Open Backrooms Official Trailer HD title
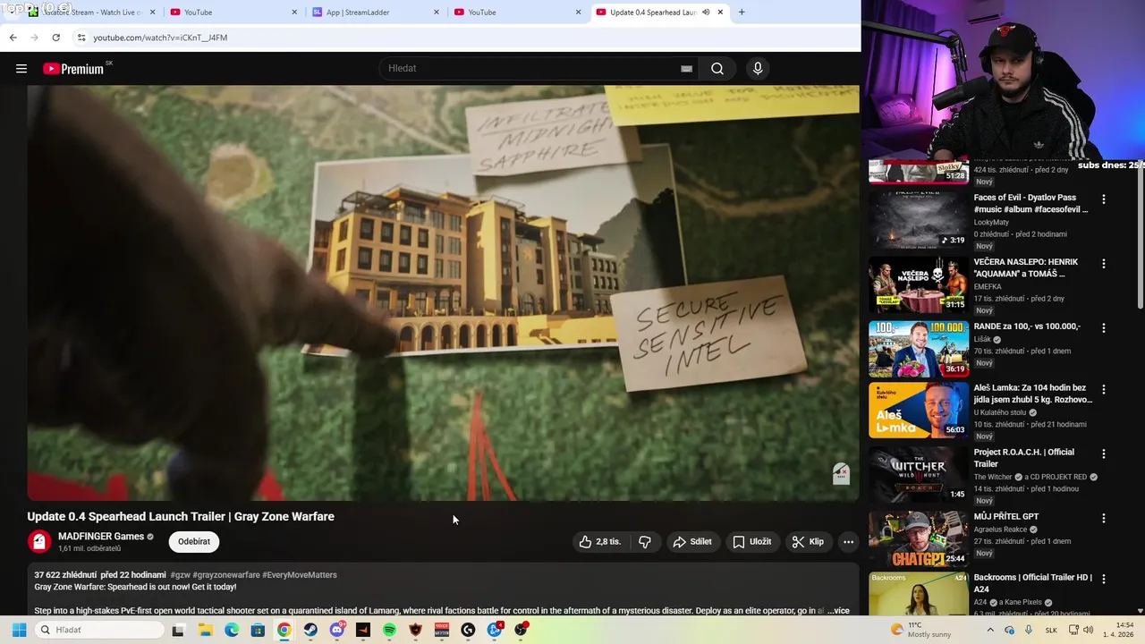The image size is (1145, 644). [x=1032, y=583]
